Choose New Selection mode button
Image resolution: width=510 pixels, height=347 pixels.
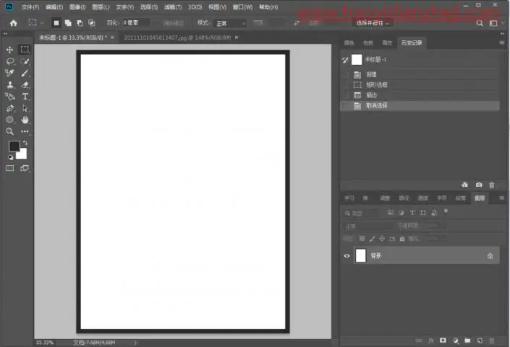point(56,22)
